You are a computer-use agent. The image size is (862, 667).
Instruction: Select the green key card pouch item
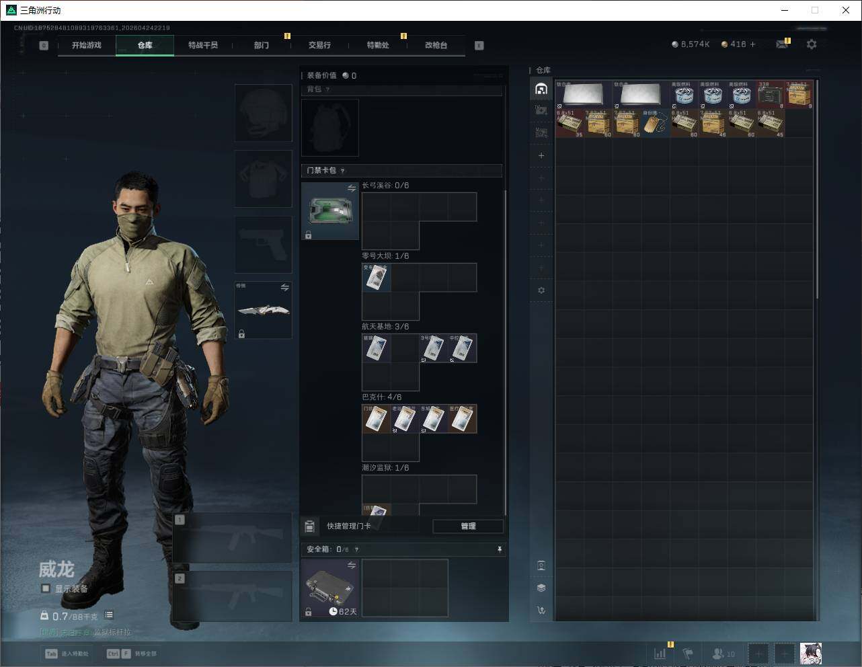coord(329,211)
